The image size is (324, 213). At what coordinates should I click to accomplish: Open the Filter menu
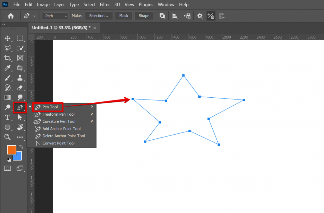click(x=105, y=4)
